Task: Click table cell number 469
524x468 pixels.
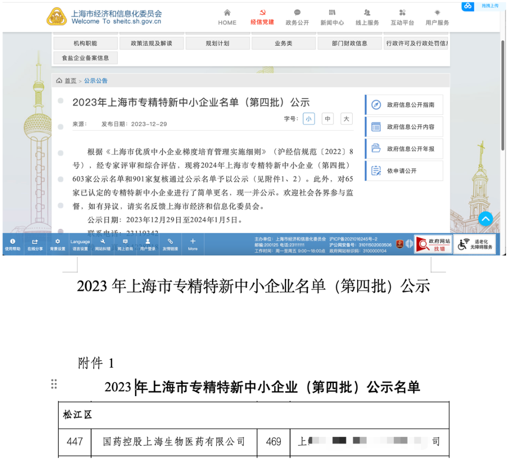Action: 273,442
